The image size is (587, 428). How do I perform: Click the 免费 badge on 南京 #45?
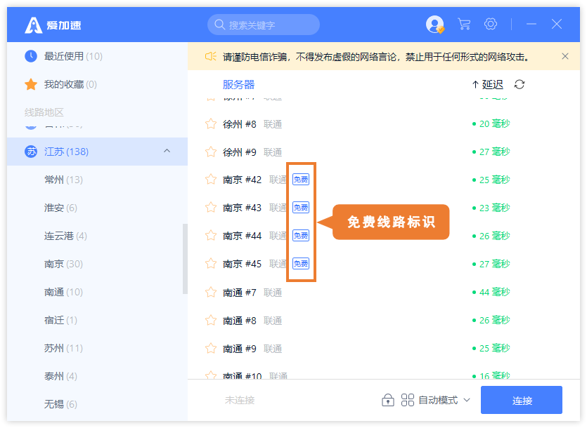(301, 264)
